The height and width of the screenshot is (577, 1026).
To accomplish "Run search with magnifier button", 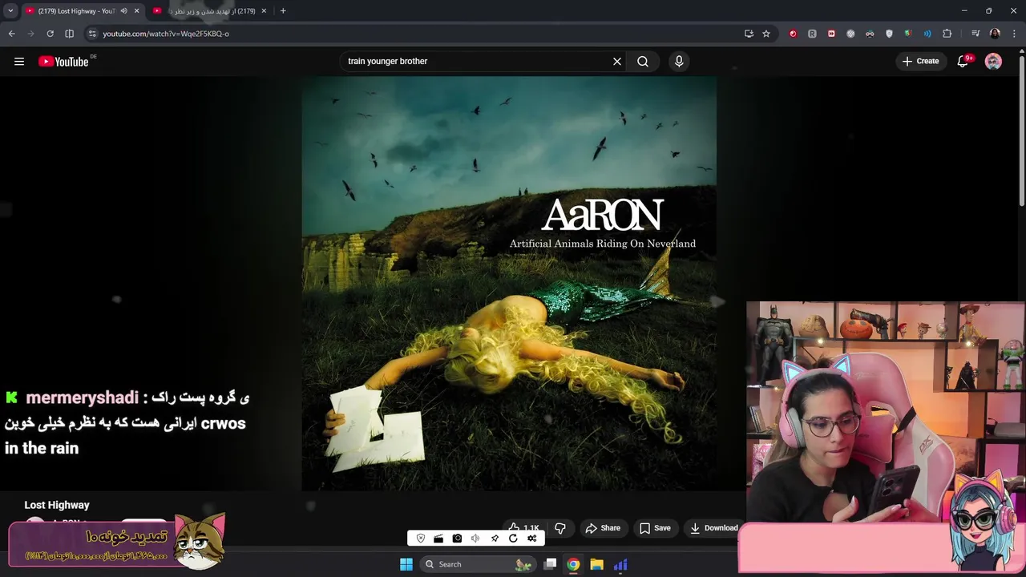I will pyautogui.click(x=643, y=61).
